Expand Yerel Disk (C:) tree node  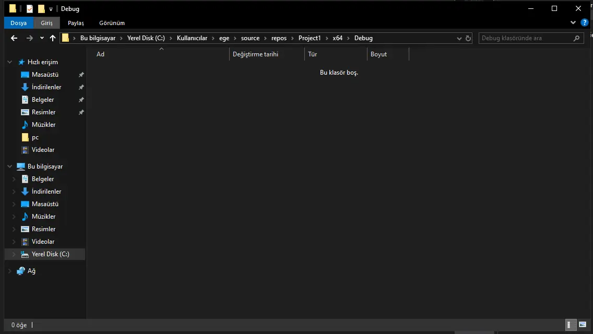point(14,254)
